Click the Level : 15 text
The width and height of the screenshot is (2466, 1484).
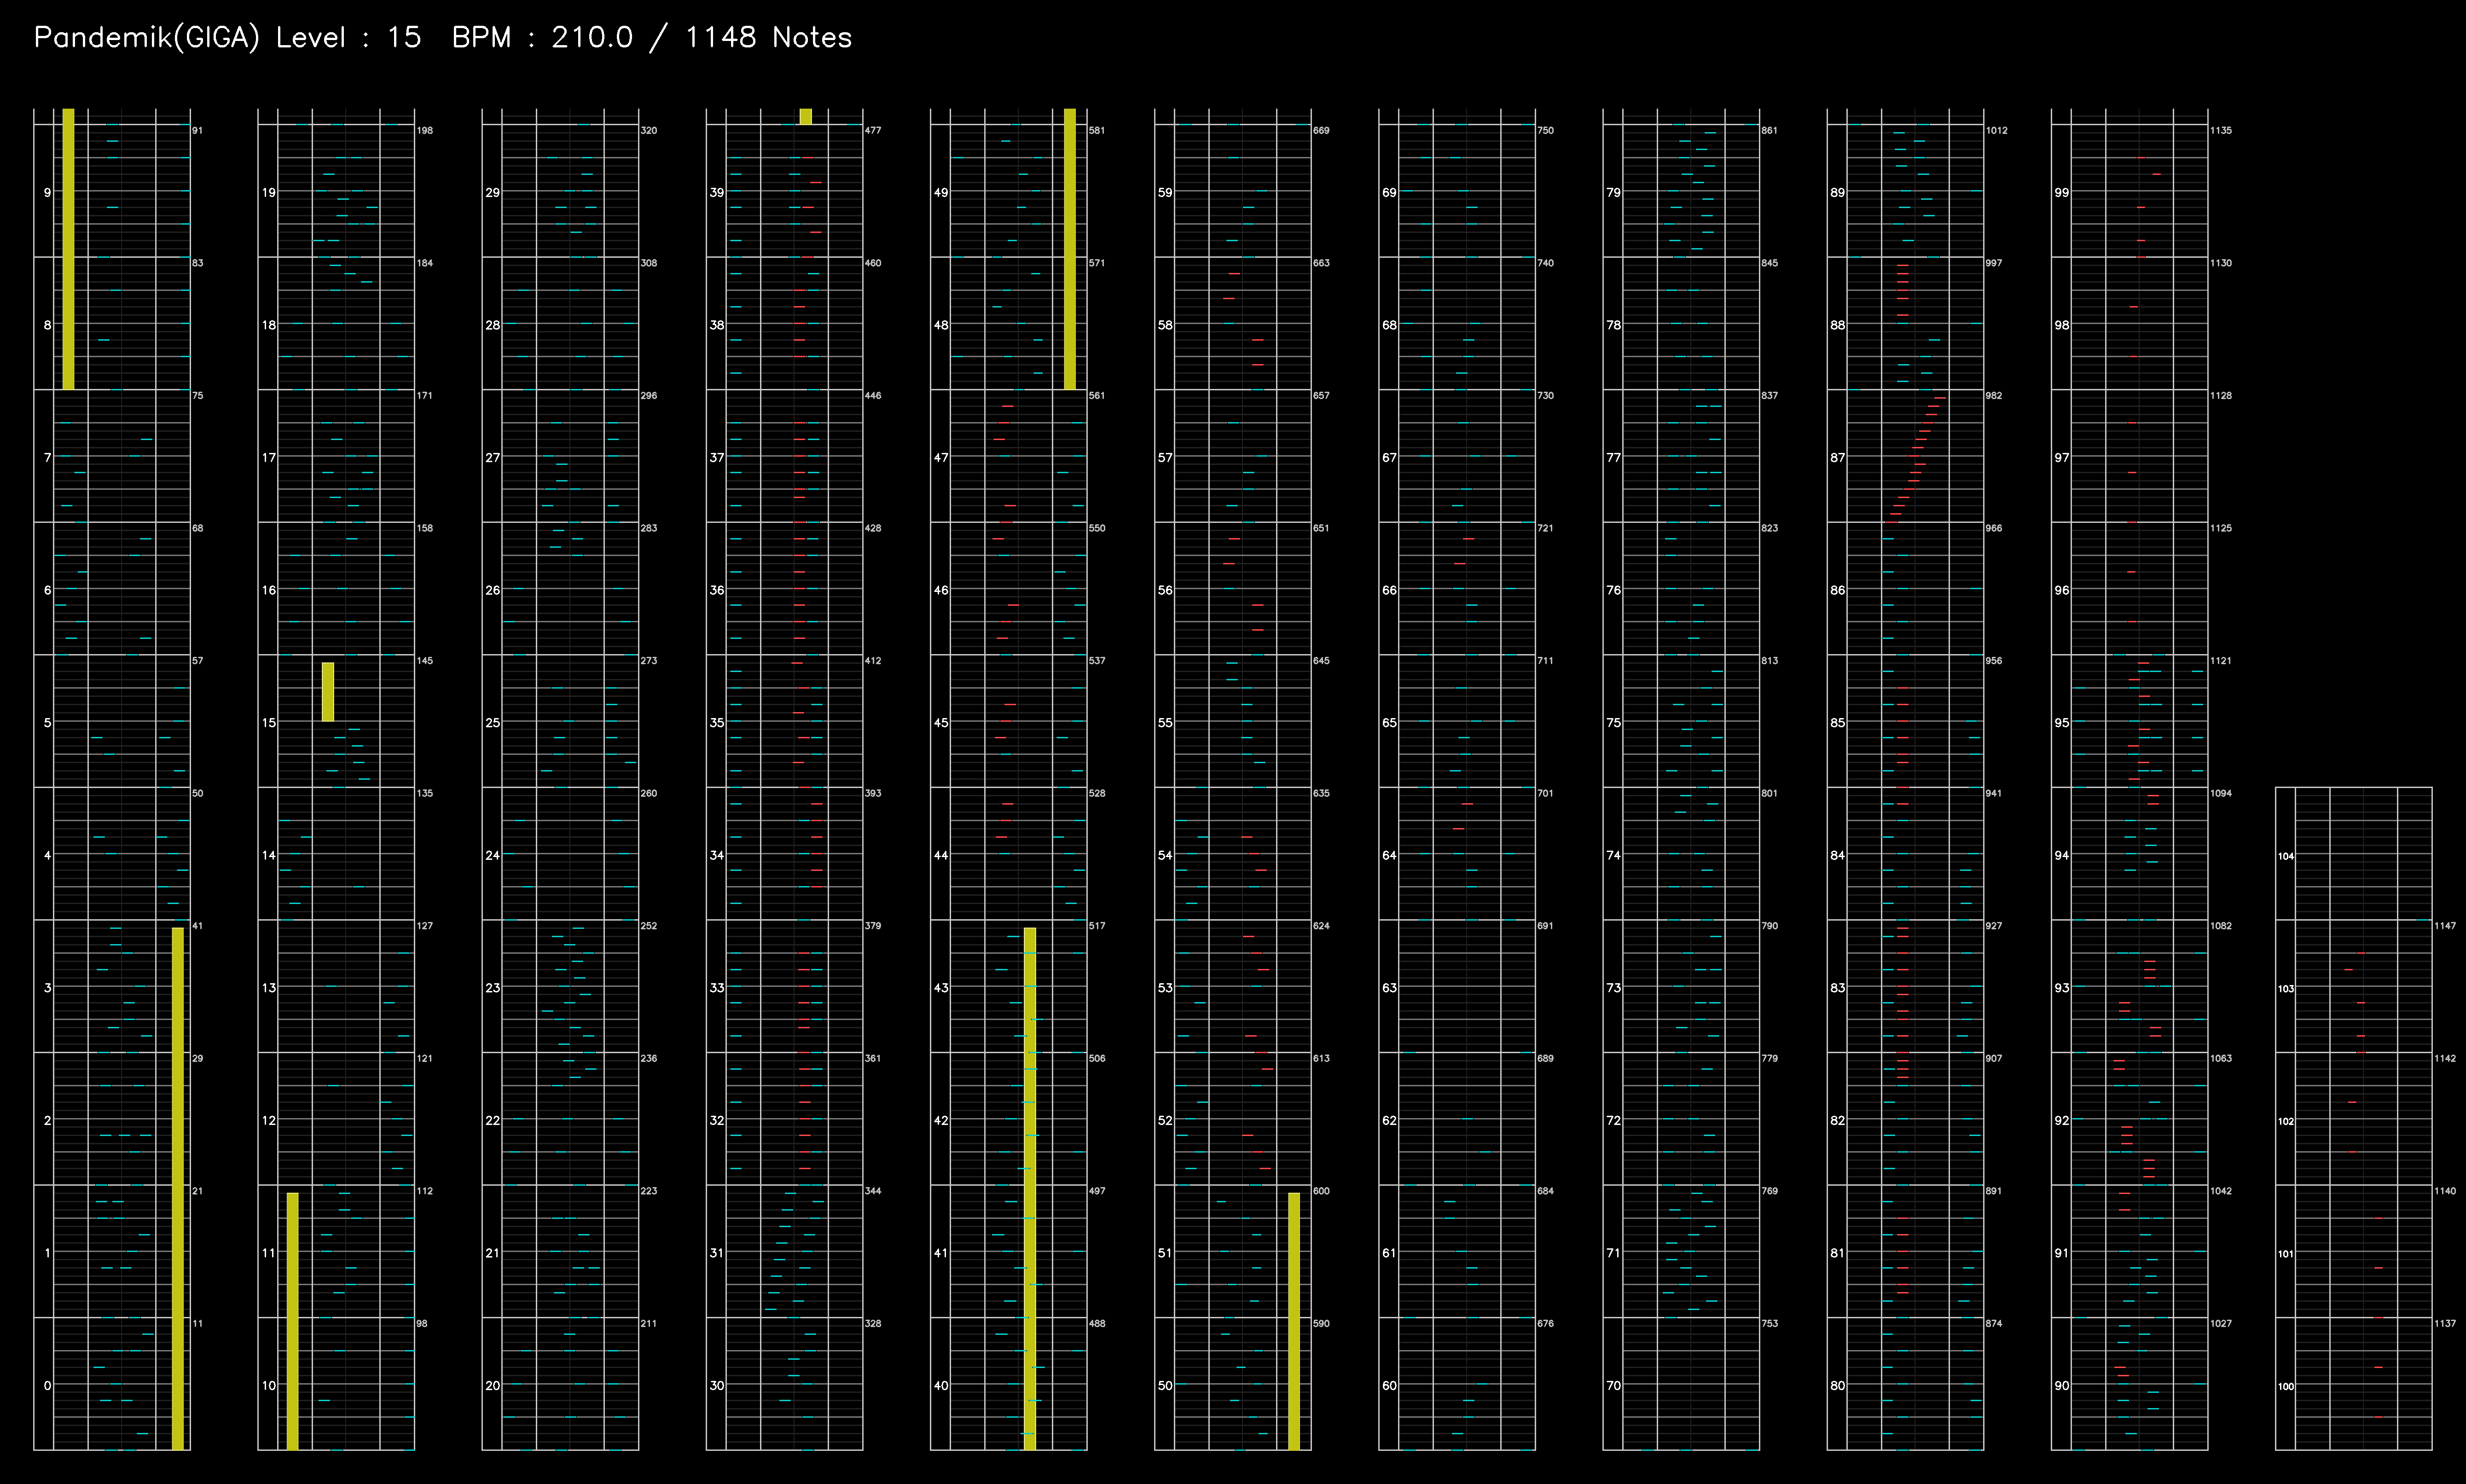pyautogui.click(x=349, y=38)
